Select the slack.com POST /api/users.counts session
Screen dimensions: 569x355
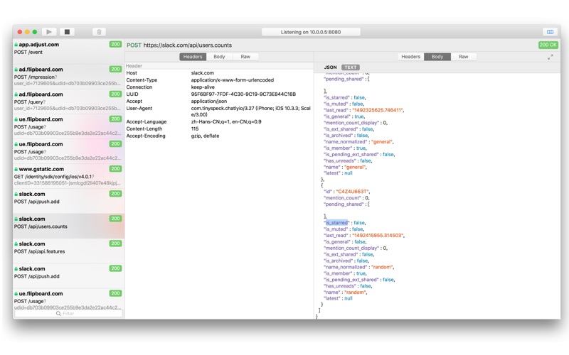click(x=68, y=226)
